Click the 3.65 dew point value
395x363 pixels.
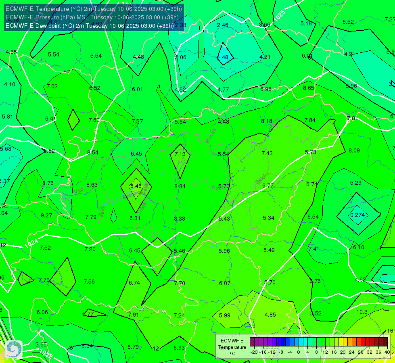[x=41, y=344]
